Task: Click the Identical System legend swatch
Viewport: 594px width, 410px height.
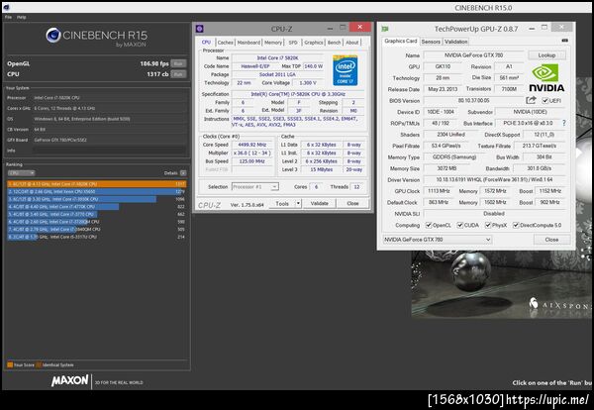Action: (39, 364)
